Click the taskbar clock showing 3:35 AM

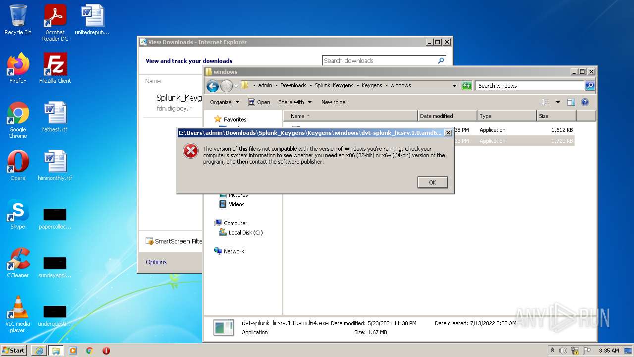click(609, 351)
